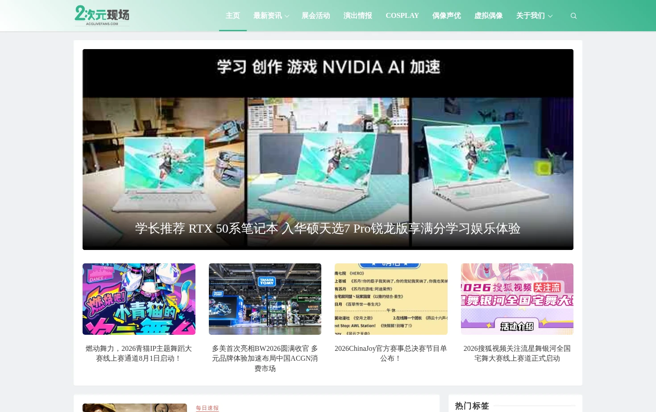
Task: Open the ChinaJoy program list thumbnail
Action: click(391, 299)
